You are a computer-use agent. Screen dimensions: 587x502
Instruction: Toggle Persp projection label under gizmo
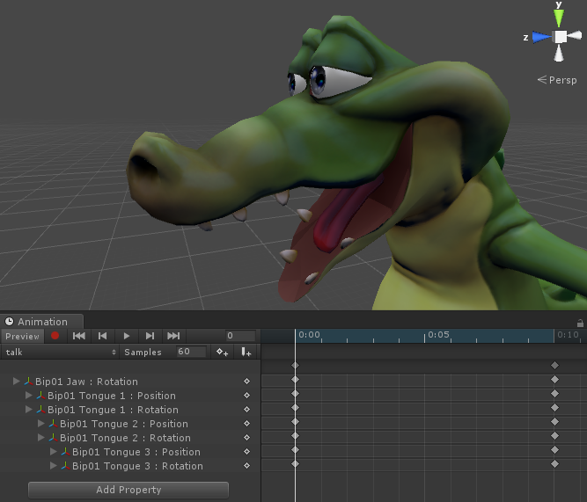point(557,80)
